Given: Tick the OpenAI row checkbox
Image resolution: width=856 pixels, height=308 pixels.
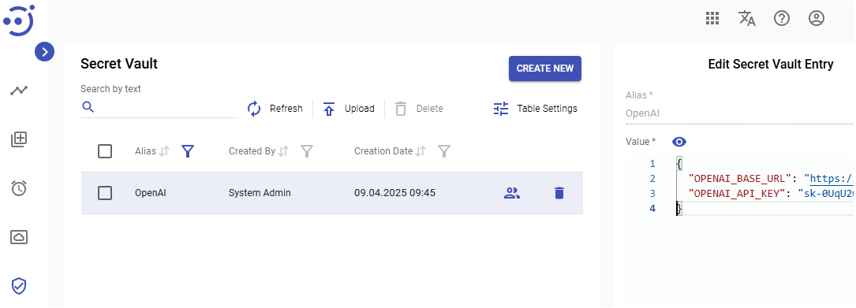Looking at the screenshot, I should (x=105, y=193).
